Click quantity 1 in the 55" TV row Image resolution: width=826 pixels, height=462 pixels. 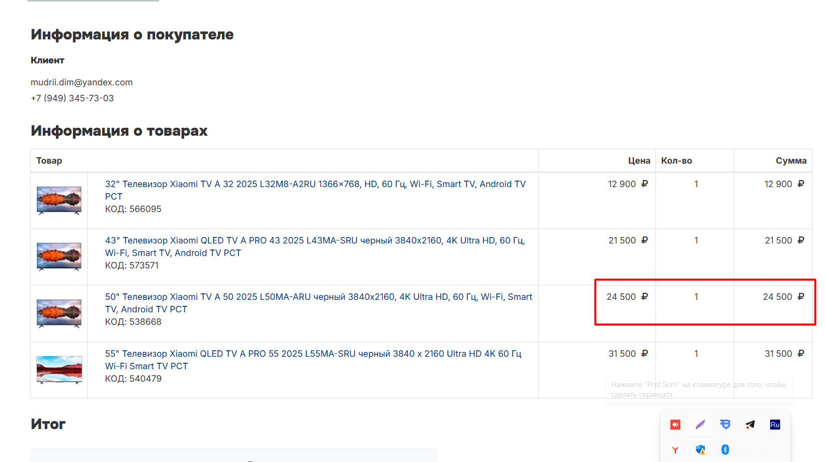click(x=696, y=354)
